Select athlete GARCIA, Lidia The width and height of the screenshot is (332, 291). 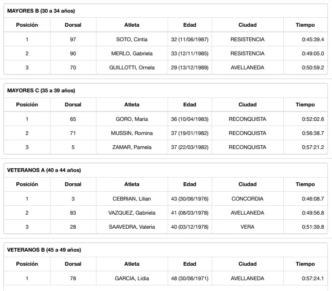click(132, 278)
